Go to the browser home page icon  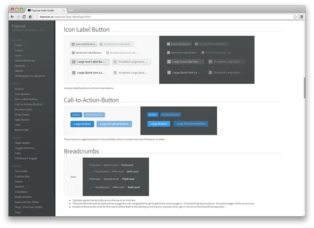[30, 17]
